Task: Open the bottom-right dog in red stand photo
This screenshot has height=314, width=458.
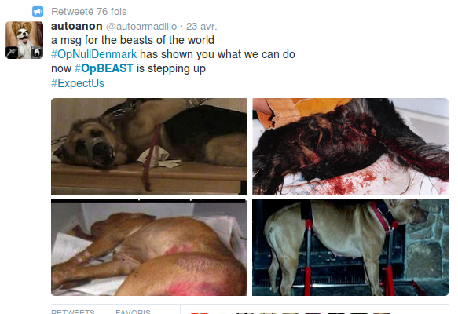Action: tap(350, 247)
